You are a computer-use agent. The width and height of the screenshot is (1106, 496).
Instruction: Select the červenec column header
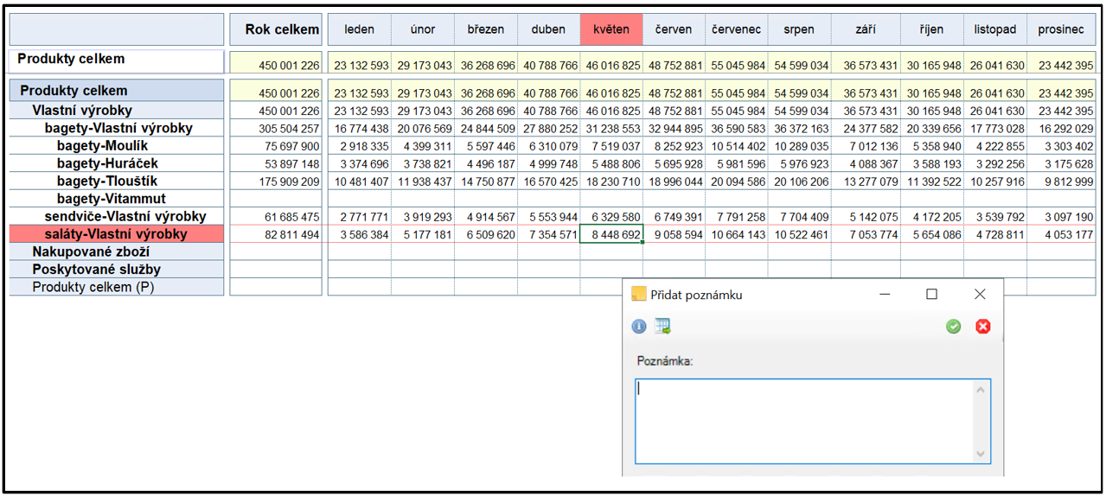(737, 29)
